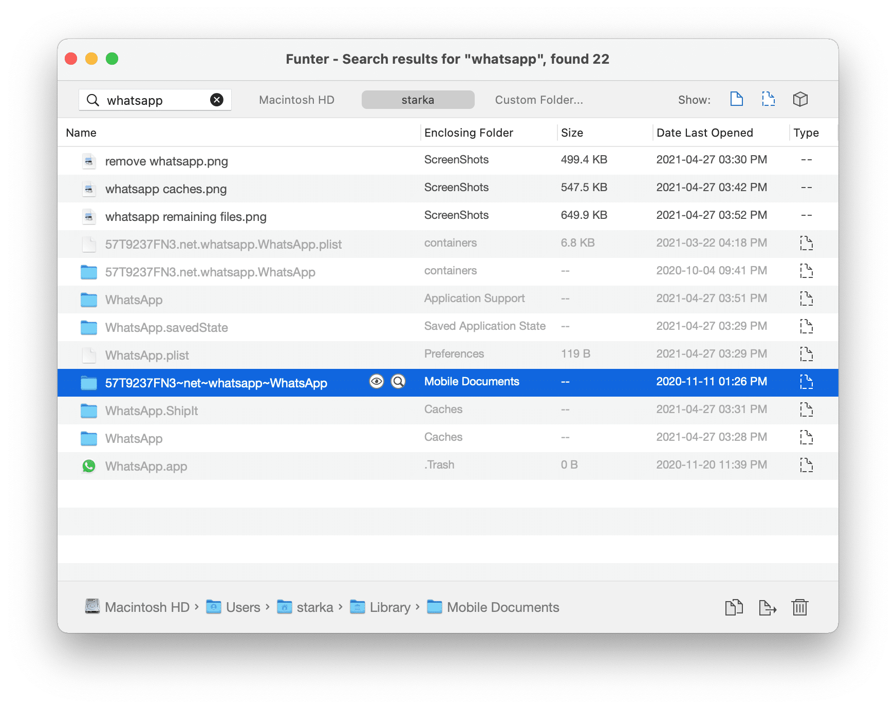
Task: Click size 649.9 KB cell
Action: tap(584, 215)
